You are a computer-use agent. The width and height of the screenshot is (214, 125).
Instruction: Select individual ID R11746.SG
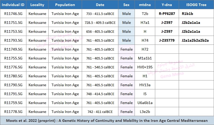pos(13,14)
